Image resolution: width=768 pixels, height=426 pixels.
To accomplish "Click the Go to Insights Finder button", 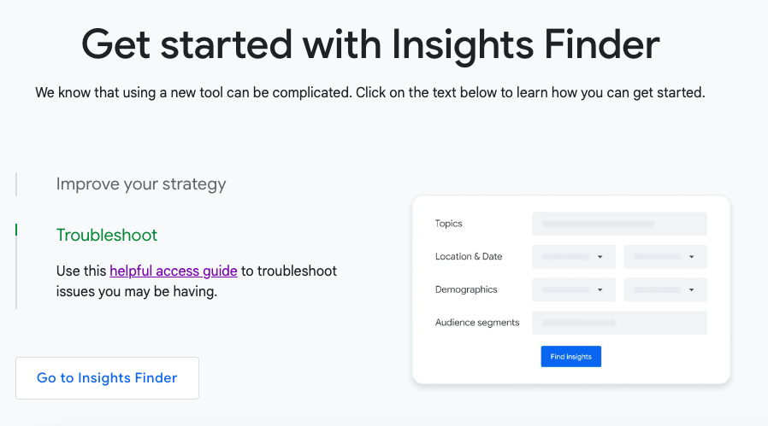I will (x=107, y=378).
